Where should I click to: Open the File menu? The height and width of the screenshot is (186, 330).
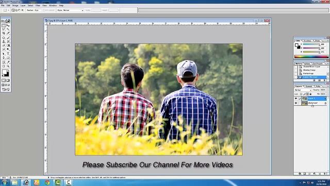point(3,6)
